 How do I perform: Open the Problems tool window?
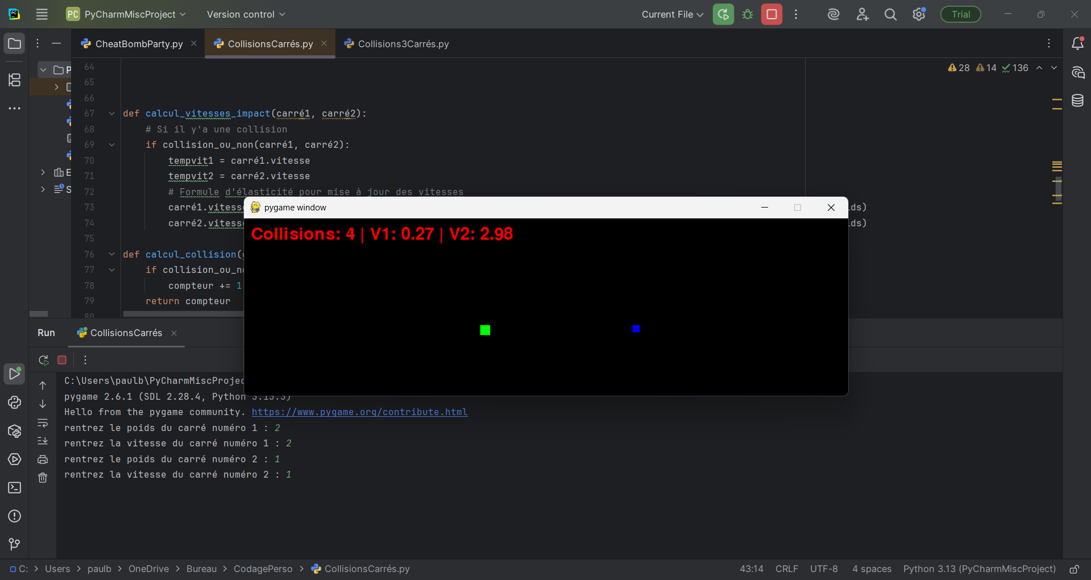tap(14, 516)
